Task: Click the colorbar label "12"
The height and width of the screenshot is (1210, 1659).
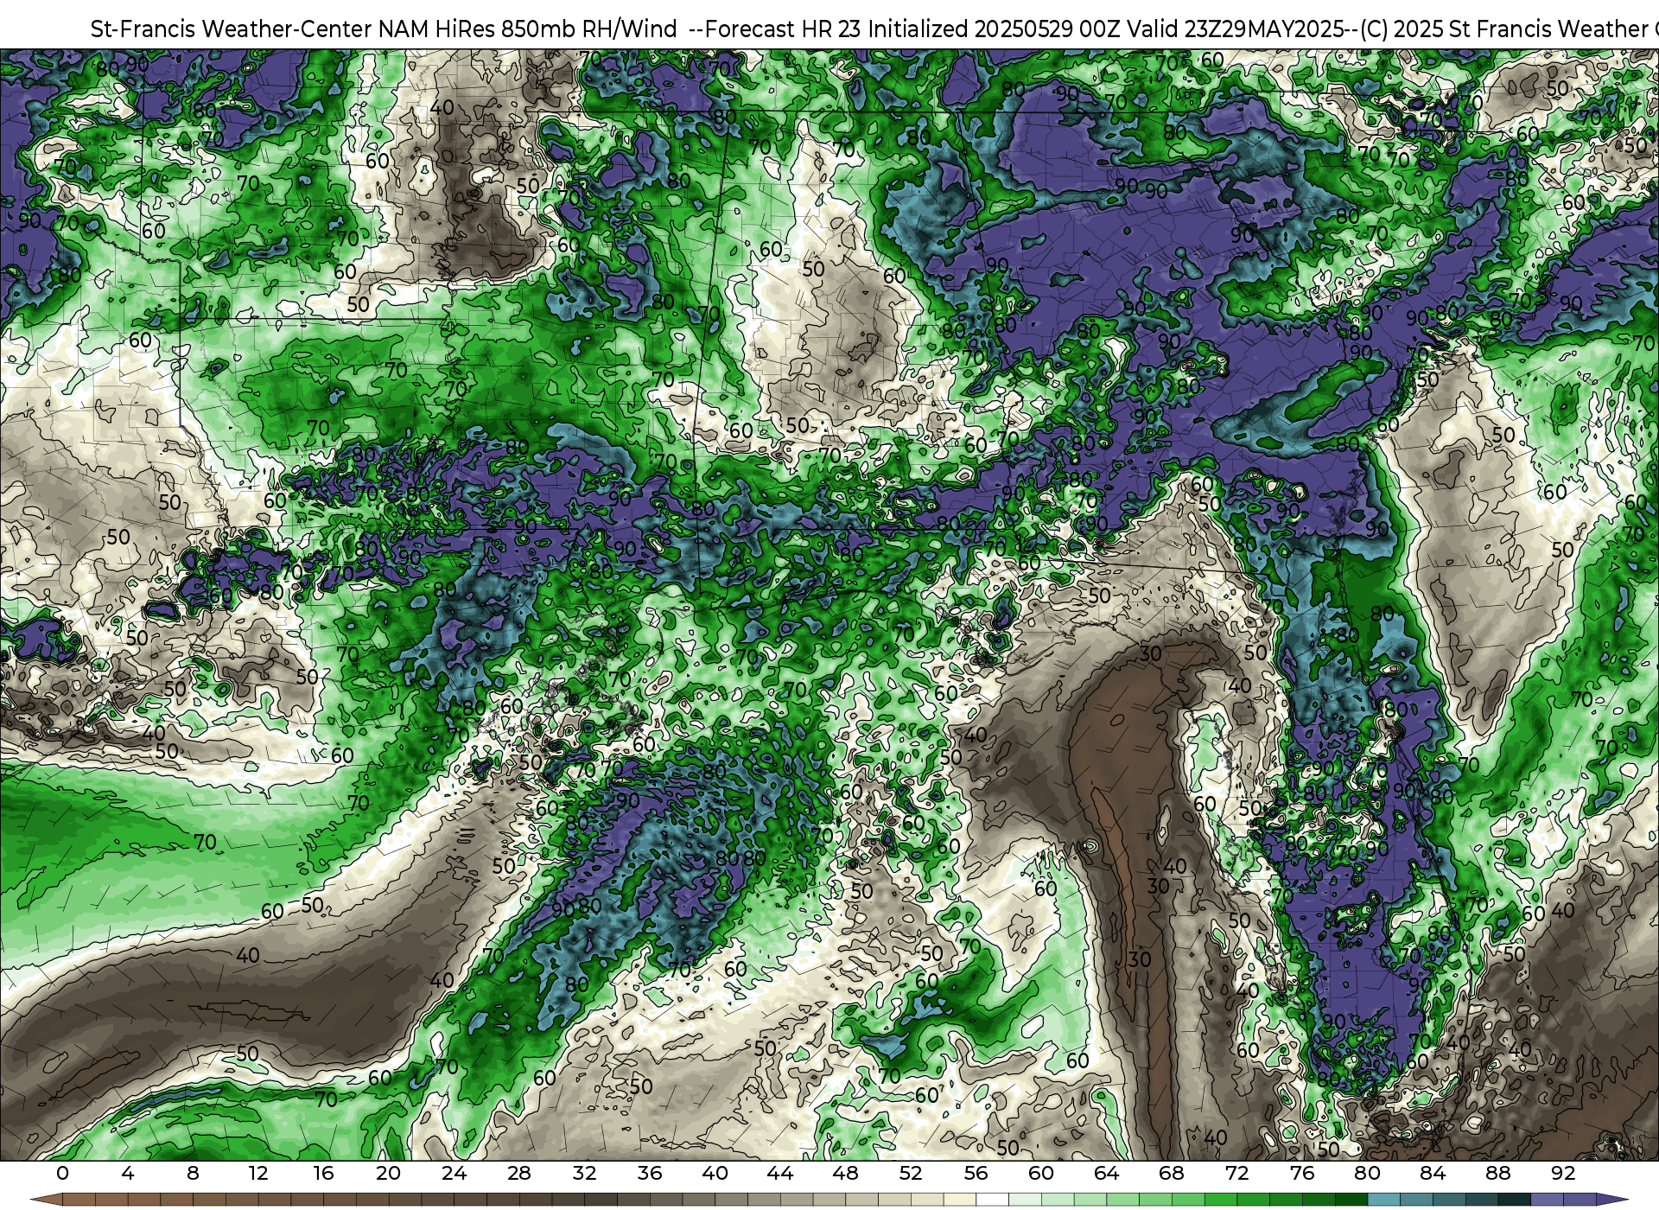Action: 258,1173
